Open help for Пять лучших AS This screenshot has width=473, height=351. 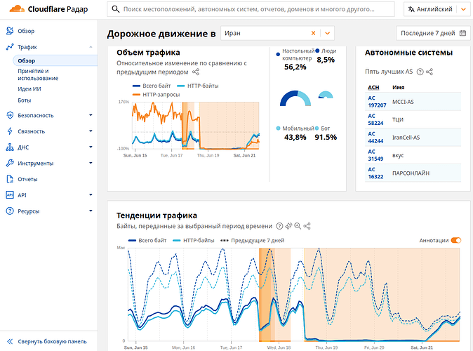(x=420, y=72)
